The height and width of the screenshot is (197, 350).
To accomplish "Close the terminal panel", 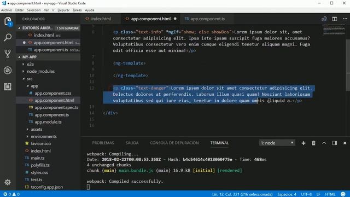I will 345,143.
